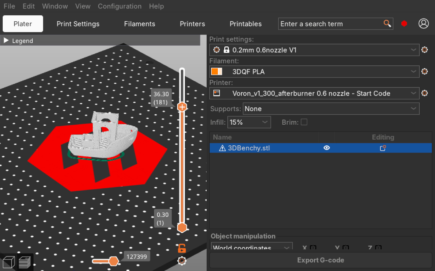Expand the Legend panel

6,40
